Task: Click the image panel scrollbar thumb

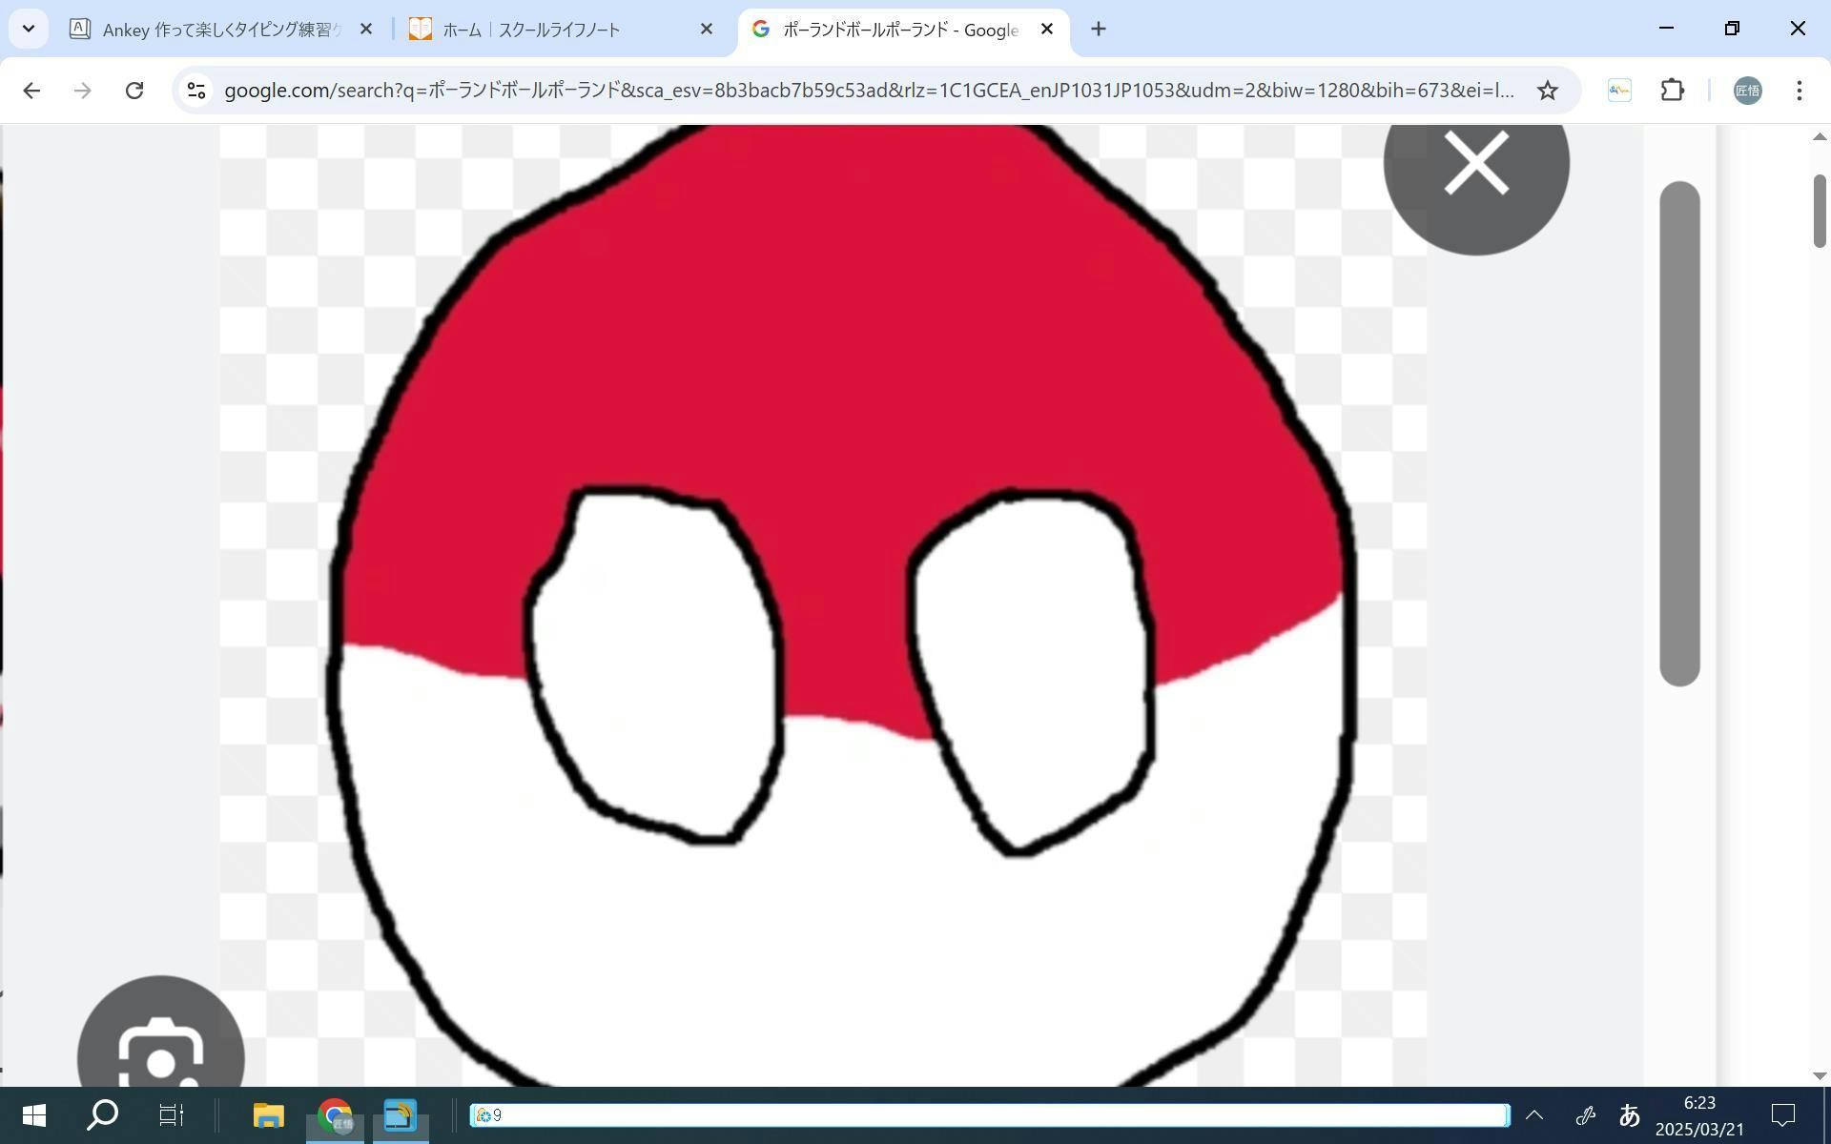Action: click(1678, 434)
